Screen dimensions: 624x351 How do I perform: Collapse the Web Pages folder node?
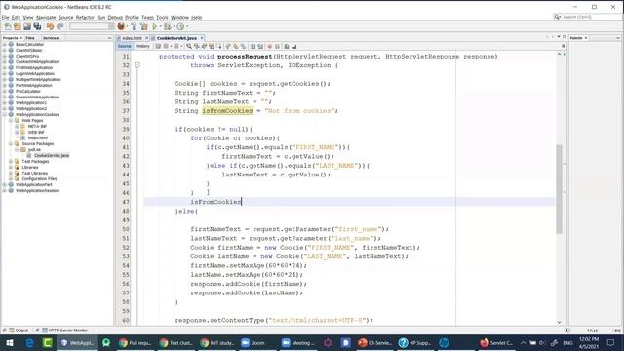click(11, 120)
